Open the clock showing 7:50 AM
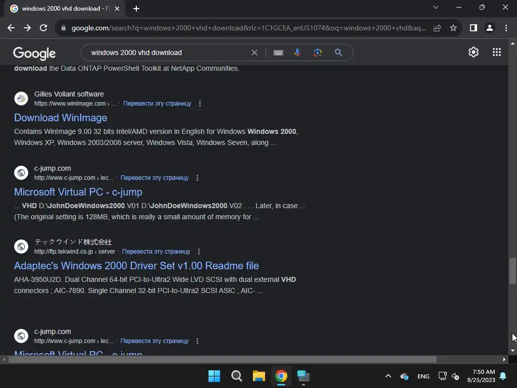The image size is (517, 388). coord(481,376)
